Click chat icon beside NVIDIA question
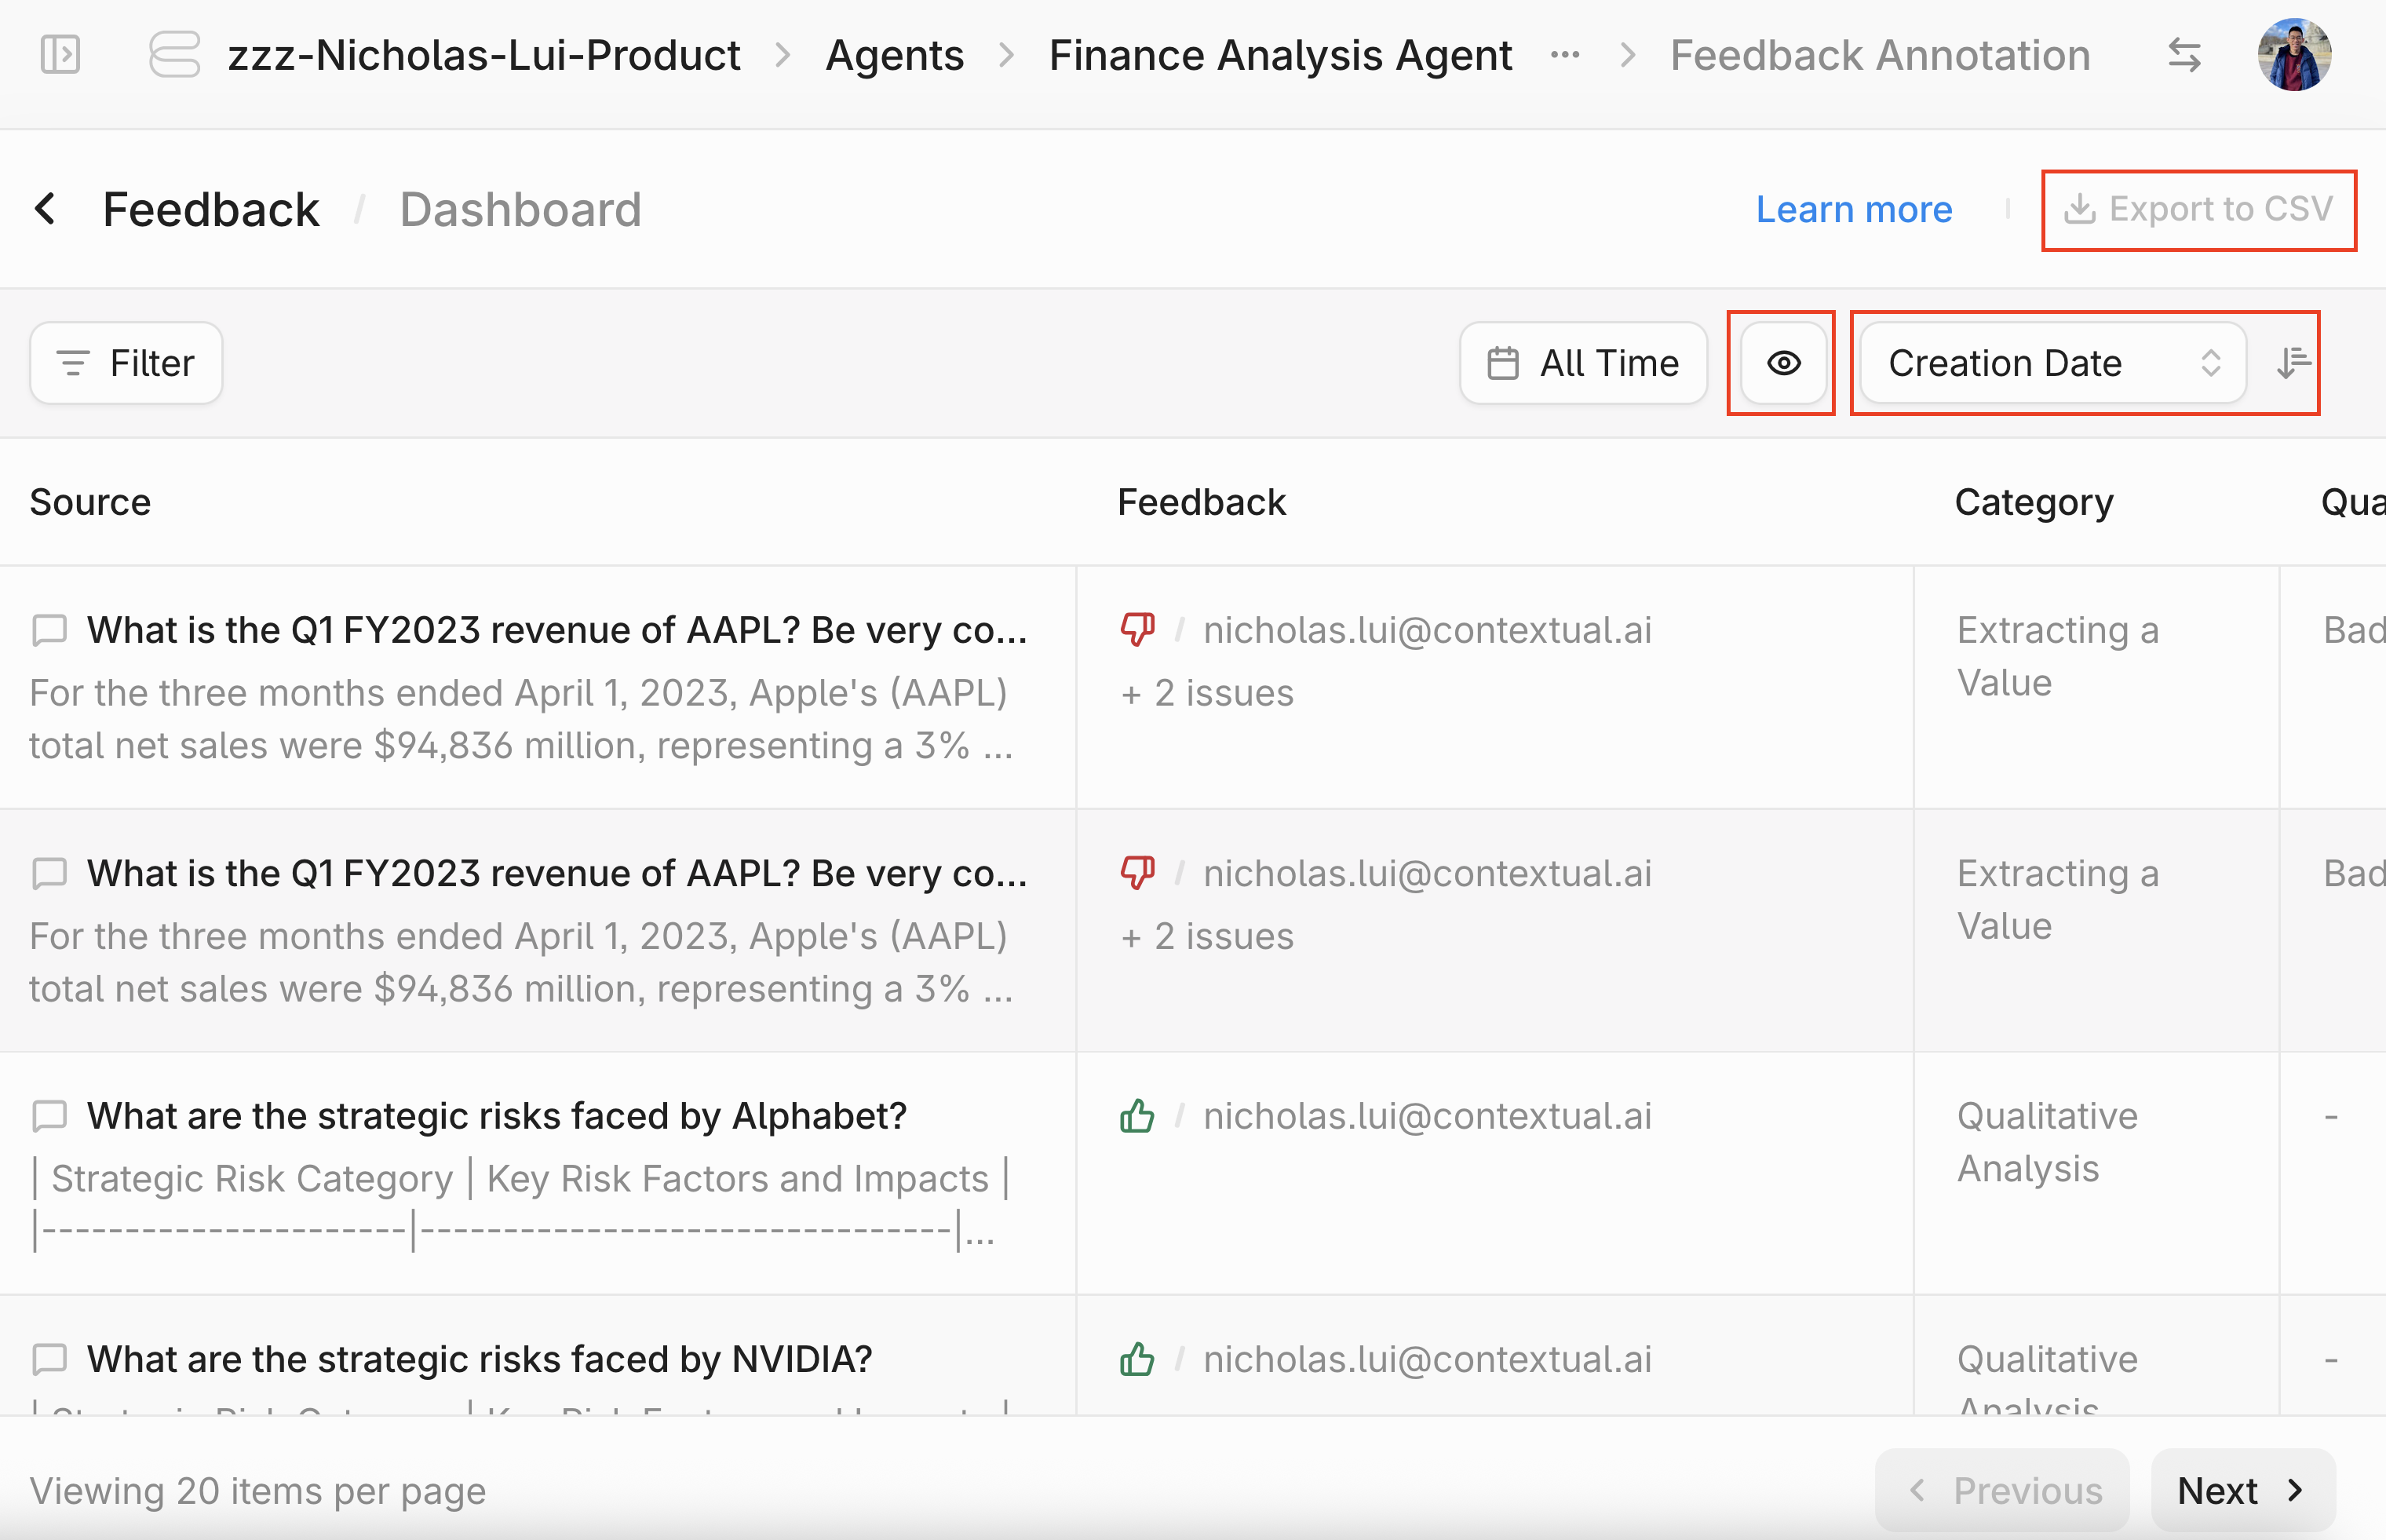The height and width of the screenshot is (1540, 2386). click(49, 1359)
